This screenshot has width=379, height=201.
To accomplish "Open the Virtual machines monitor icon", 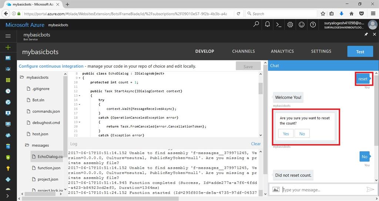I will coord(8,113).
